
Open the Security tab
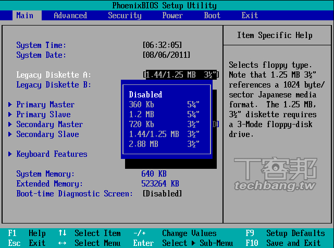pos(125,15)
